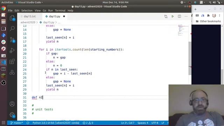224x126 pixels.
Task: Select Python 3.8.5 interpreter in status bar
Action: pos(56,123)
